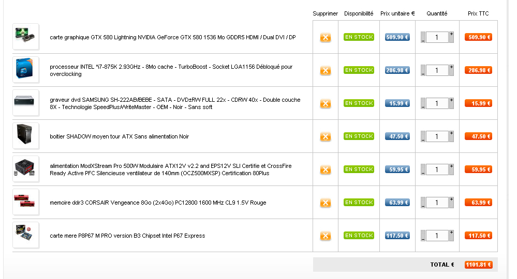This screenshot has width=517, height=279.
Task: Open the P8P67 motherboard product description
Action: pyautogui.click(x=127, y=236)
